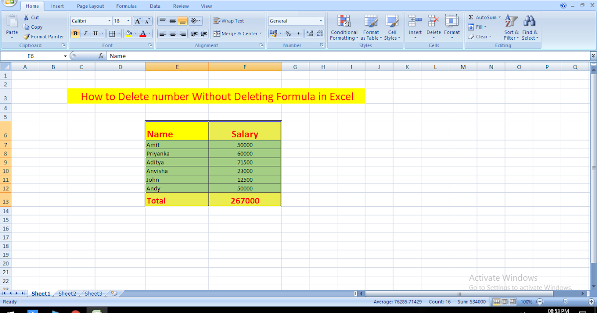Open Alignment dialog launcher

(x=261, y=45)
